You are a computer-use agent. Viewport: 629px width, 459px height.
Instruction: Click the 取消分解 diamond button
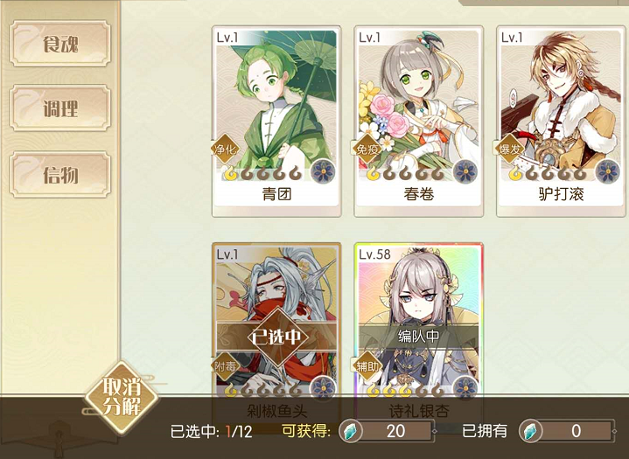(121, 397)
